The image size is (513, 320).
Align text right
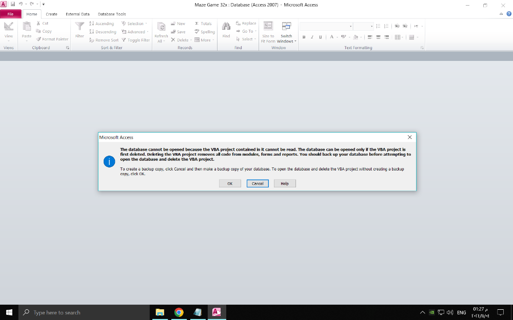pyautogui.click(x=386, y=37)
